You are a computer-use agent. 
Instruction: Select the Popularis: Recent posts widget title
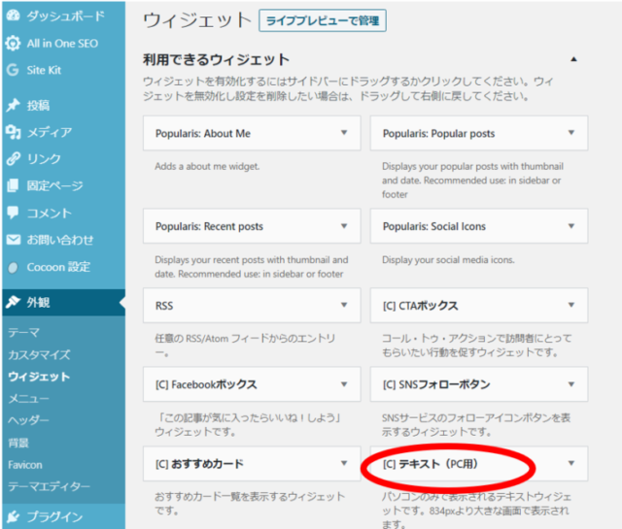[x=209, y=226]
